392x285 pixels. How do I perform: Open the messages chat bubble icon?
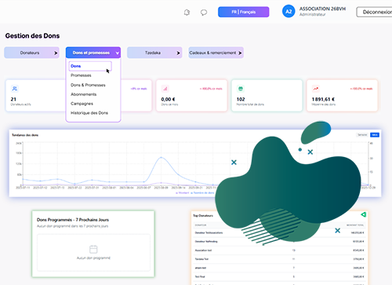click(x=204, y=13)
